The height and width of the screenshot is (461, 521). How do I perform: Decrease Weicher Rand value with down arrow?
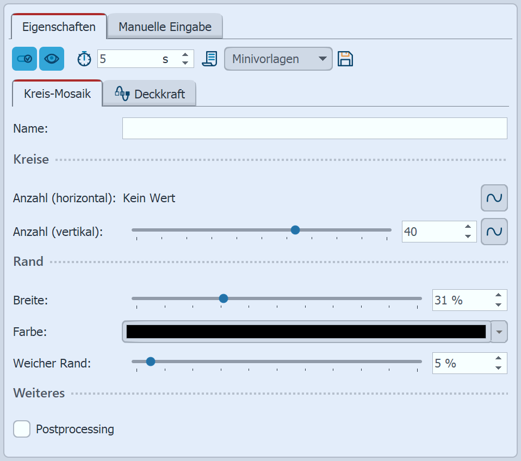(498, 368)
